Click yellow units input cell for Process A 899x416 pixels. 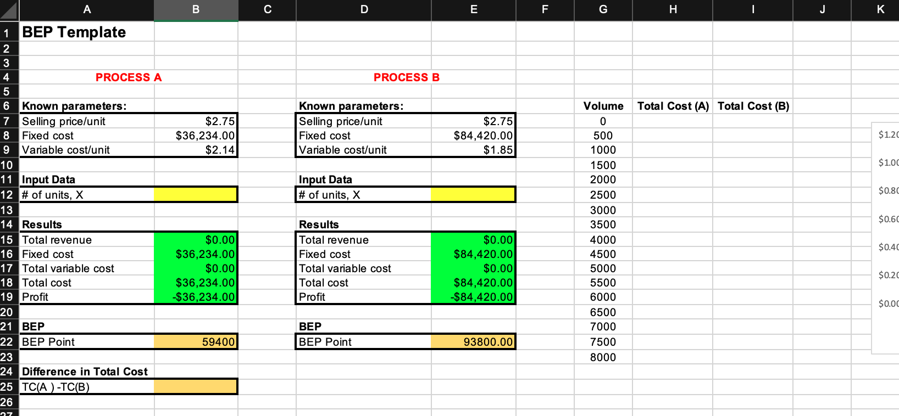point(196,195)
